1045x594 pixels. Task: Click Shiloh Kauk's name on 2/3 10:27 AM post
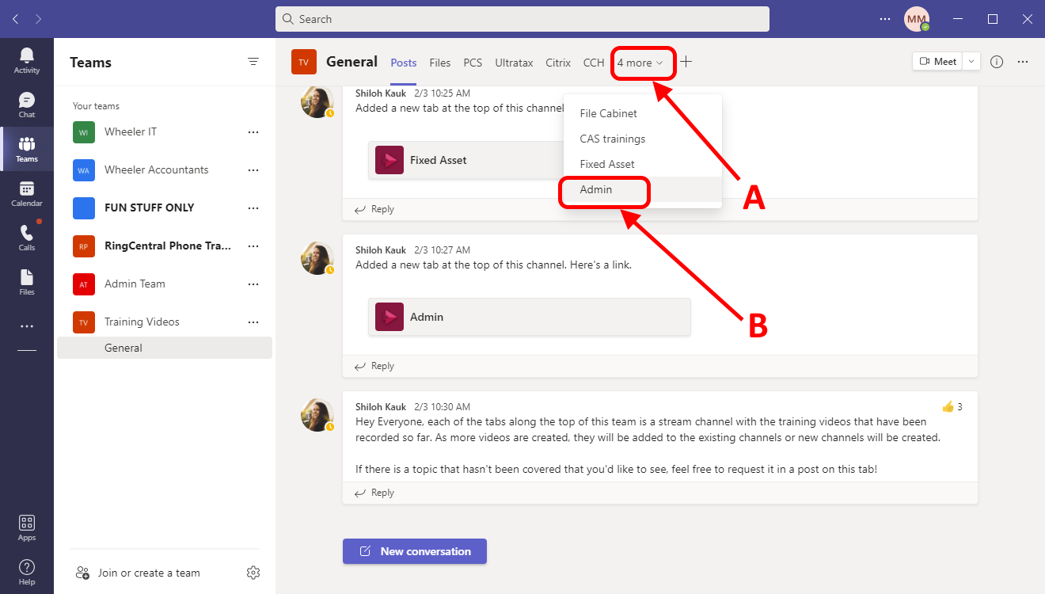point(381,250)
